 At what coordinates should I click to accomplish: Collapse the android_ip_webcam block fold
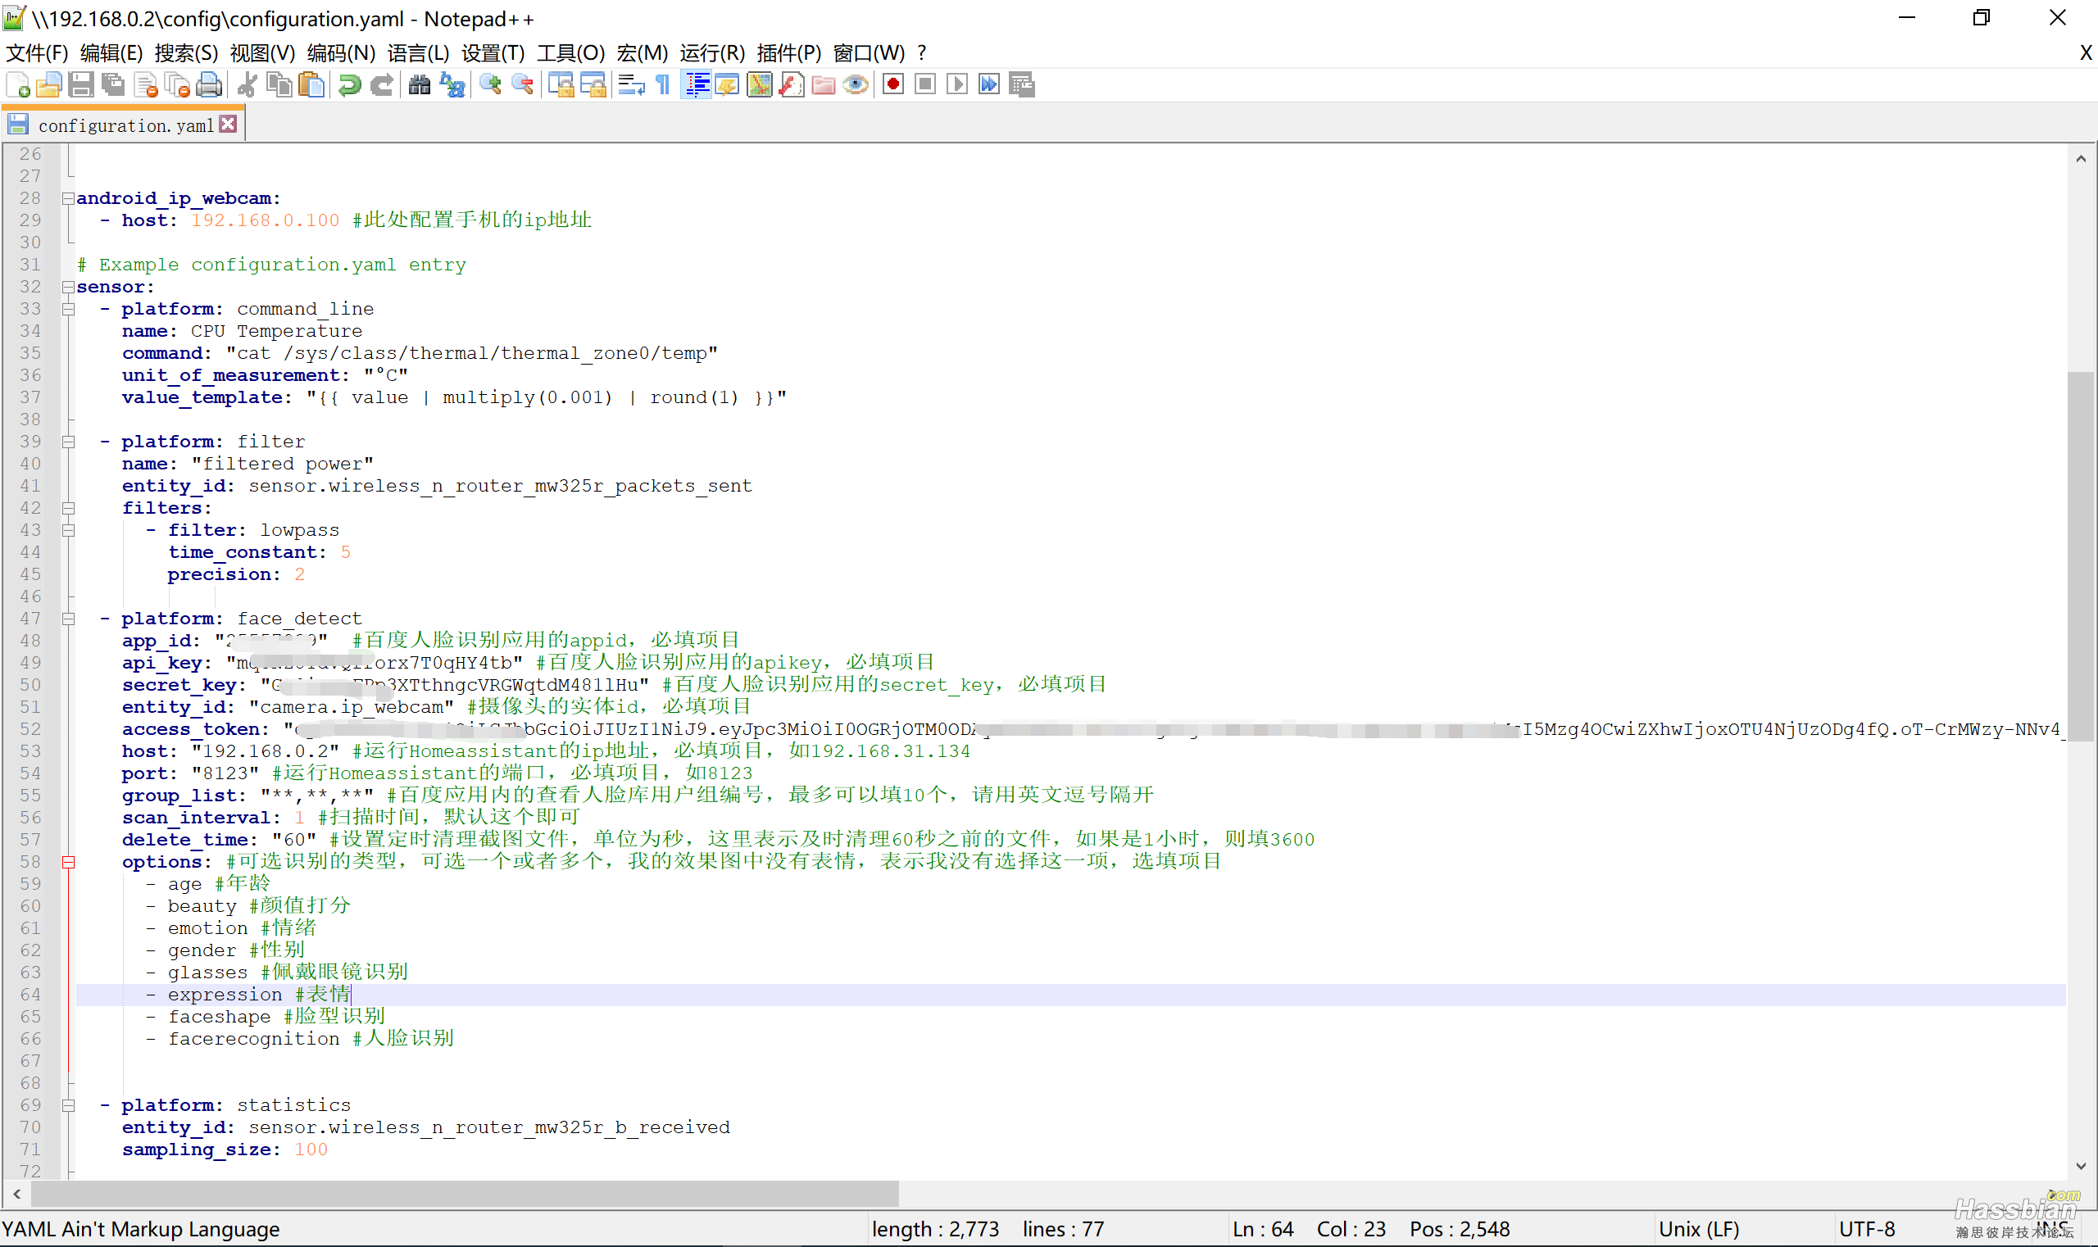pyautogui.click(x=68, y=198)
